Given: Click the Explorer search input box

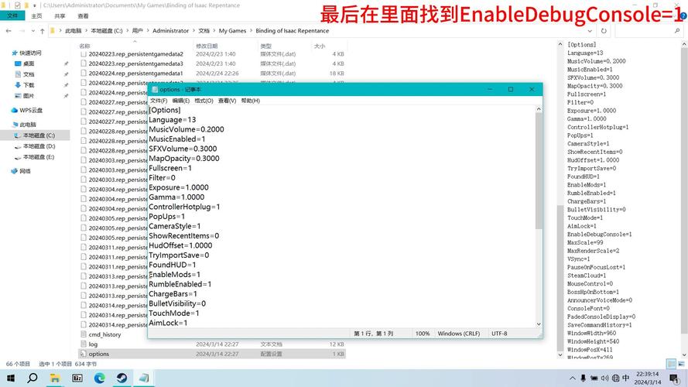Looking at the screenshot, I should (x=644, y=31).
